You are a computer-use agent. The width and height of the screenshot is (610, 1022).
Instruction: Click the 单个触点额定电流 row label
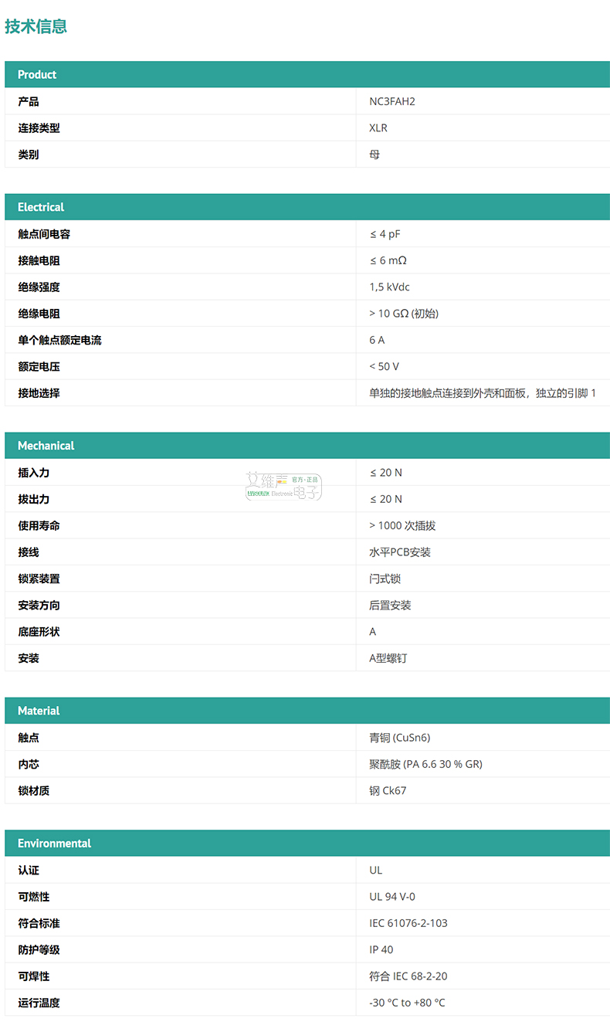pyautogui.click(x=59, y=340)
